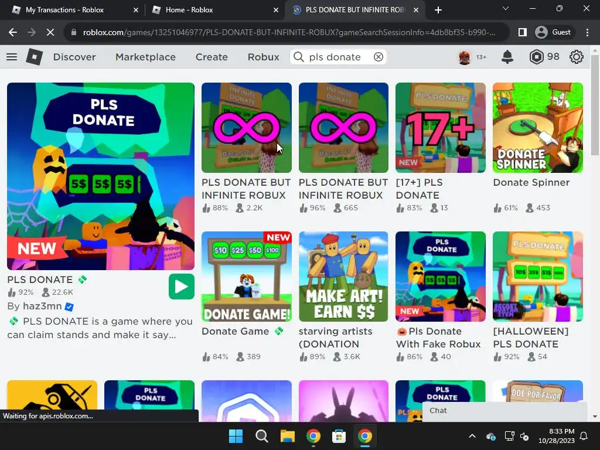Open the [HALLOWEEN] PLS DONATE thumbnail
The image size is (600, 450).
(x=538, y=277)
